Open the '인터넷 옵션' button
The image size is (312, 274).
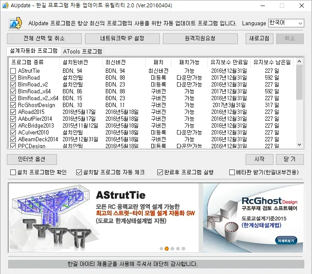coord(32,159)
